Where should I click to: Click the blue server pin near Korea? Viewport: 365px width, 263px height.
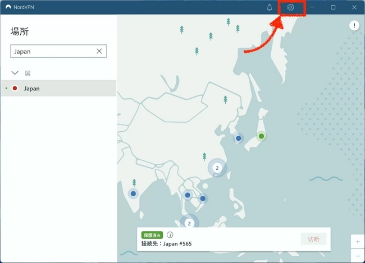(239, 138)
